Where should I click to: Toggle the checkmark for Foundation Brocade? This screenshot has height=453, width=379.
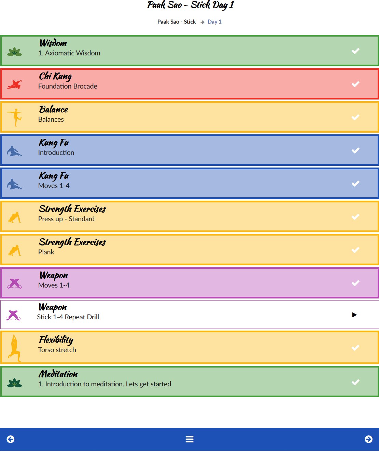point(355,84)
